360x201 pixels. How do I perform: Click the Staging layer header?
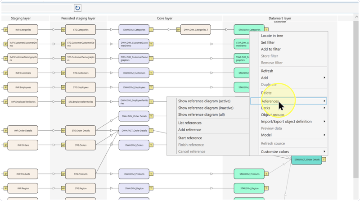pos(21,18)
